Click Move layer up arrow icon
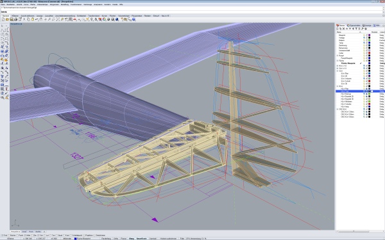The height and width of the screenshot is (240, 385). (346, 29)
